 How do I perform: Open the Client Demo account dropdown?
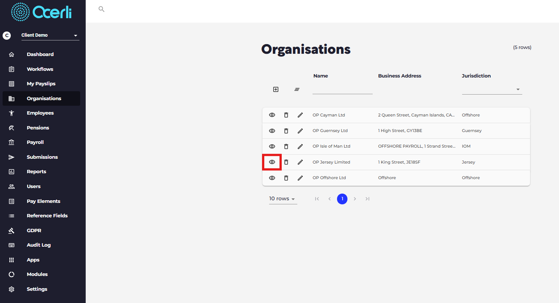click(50, 35)
